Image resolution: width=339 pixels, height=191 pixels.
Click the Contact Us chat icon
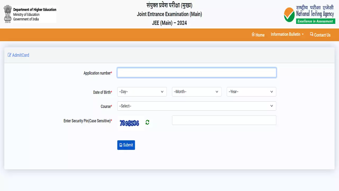(311, 34)
